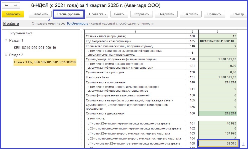This screenshot has height=149, width=248.
Task: Click the Загрузить button
Action: [190, 14]
